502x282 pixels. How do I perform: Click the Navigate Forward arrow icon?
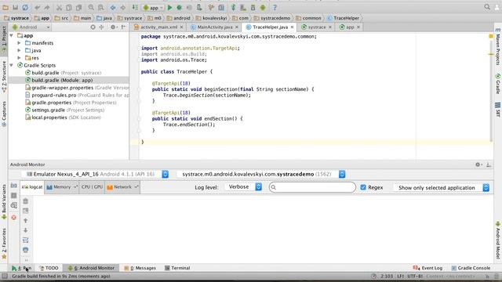pos(122,7)
